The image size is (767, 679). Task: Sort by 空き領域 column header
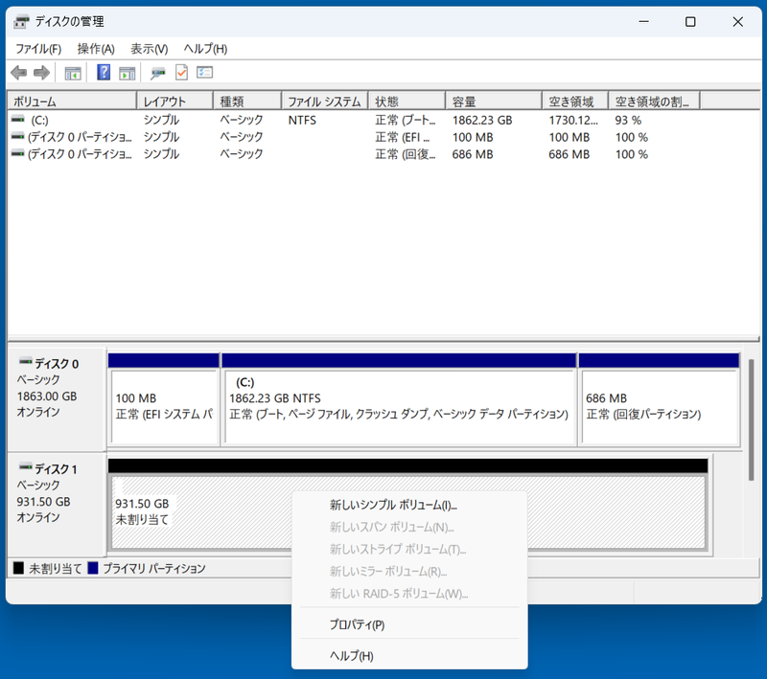point(575,102)
